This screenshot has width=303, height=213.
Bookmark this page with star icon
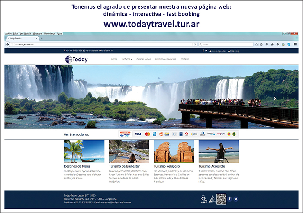[256, 45]
